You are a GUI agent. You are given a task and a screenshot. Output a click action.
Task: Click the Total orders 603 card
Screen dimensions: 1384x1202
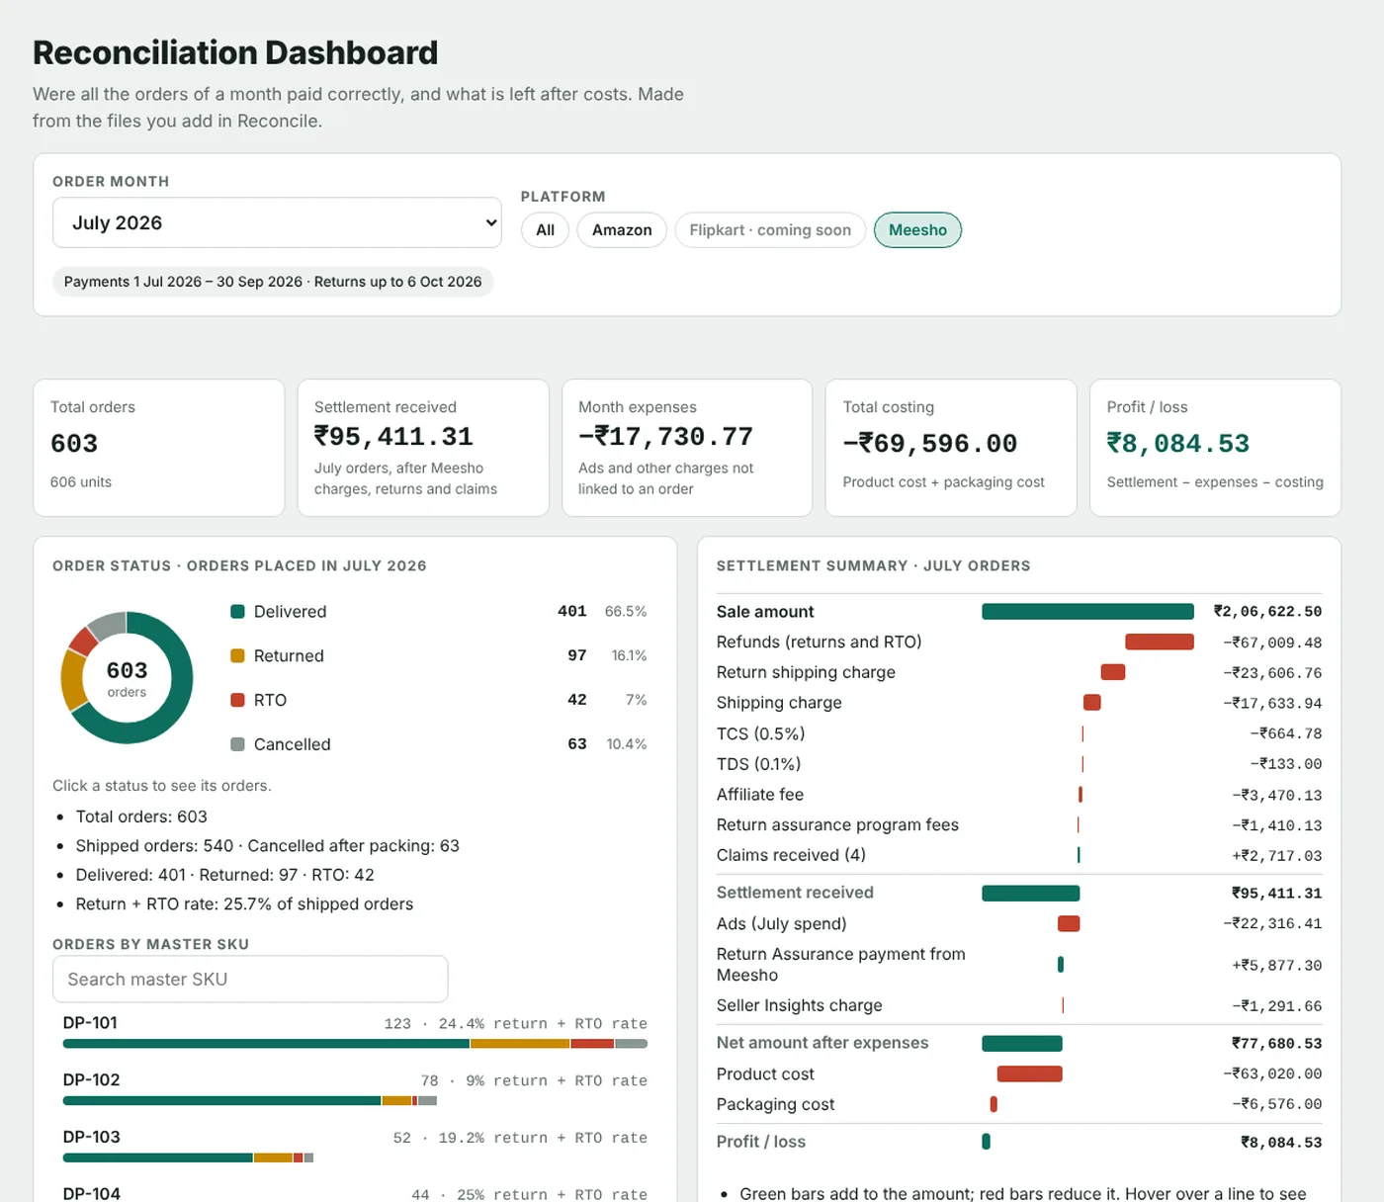tap(159, 448)
